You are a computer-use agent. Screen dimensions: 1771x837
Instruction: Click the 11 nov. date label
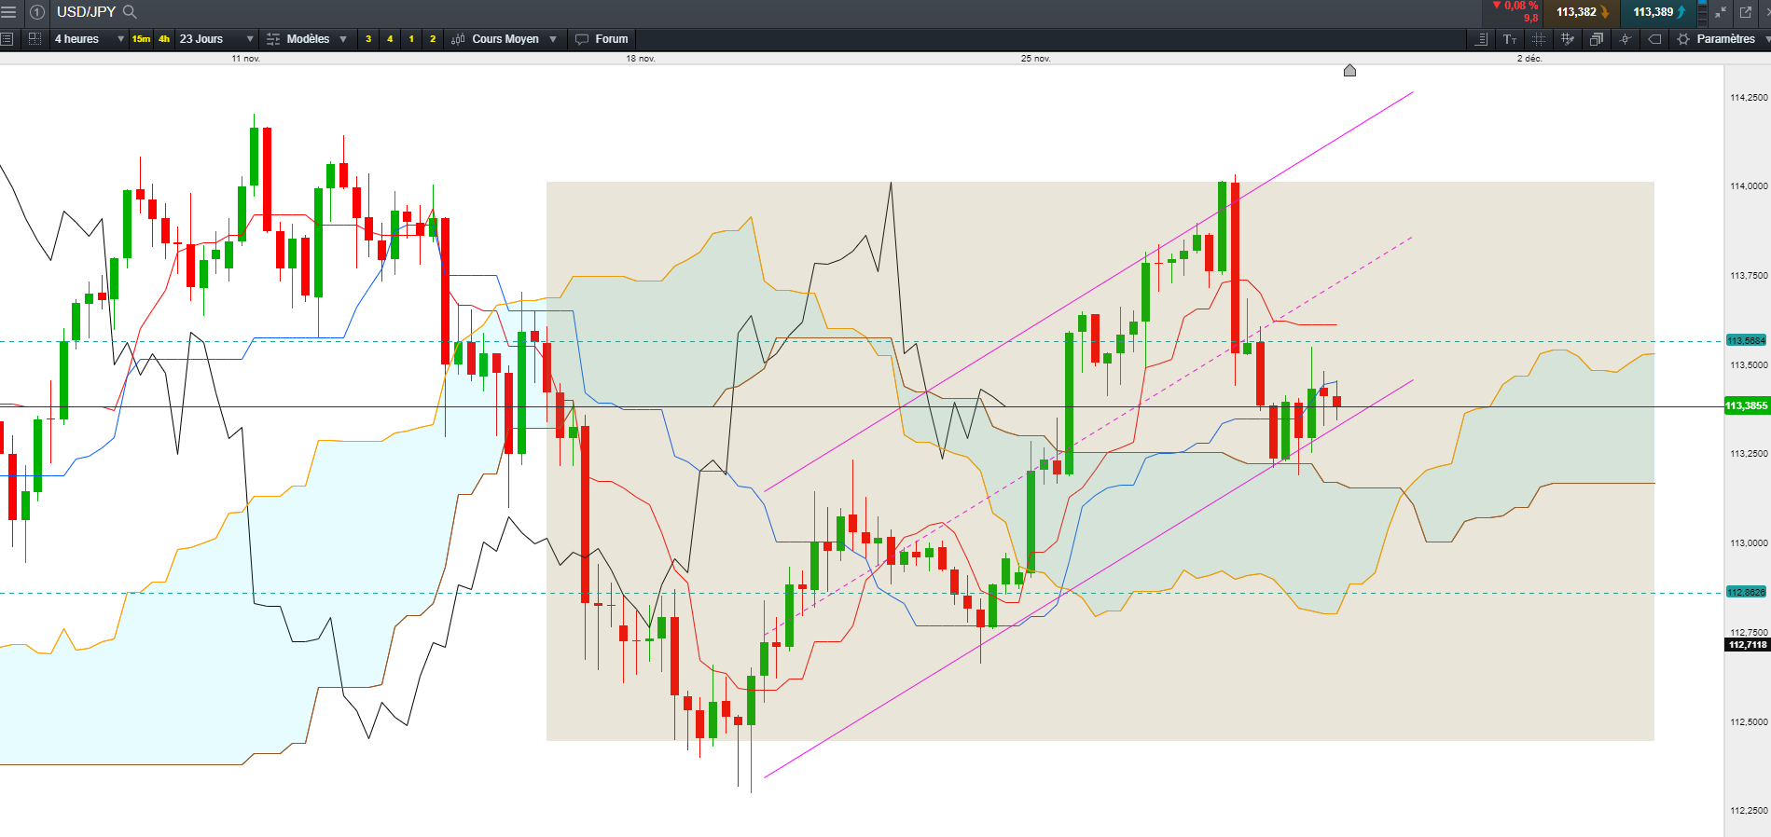point(246,59)
